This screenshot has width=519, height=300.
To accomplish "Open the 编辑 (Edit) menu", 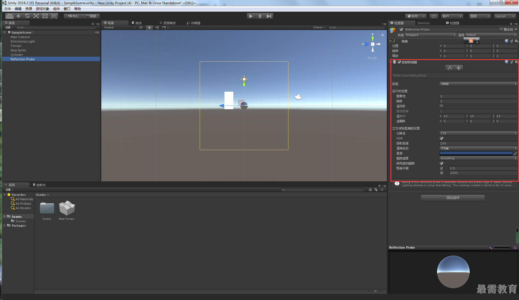I will [18, 9].
